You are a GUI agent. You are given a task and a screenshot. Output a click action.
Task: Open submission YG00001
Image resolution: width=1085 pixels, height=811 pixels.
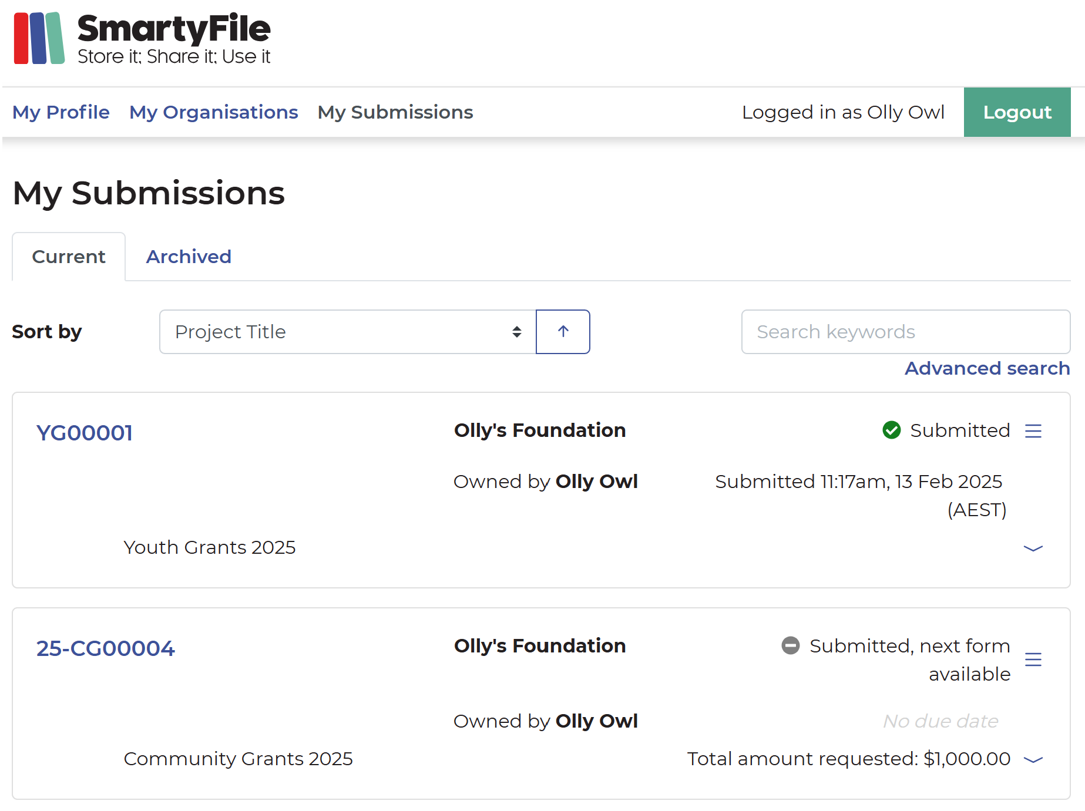[84, 432]
